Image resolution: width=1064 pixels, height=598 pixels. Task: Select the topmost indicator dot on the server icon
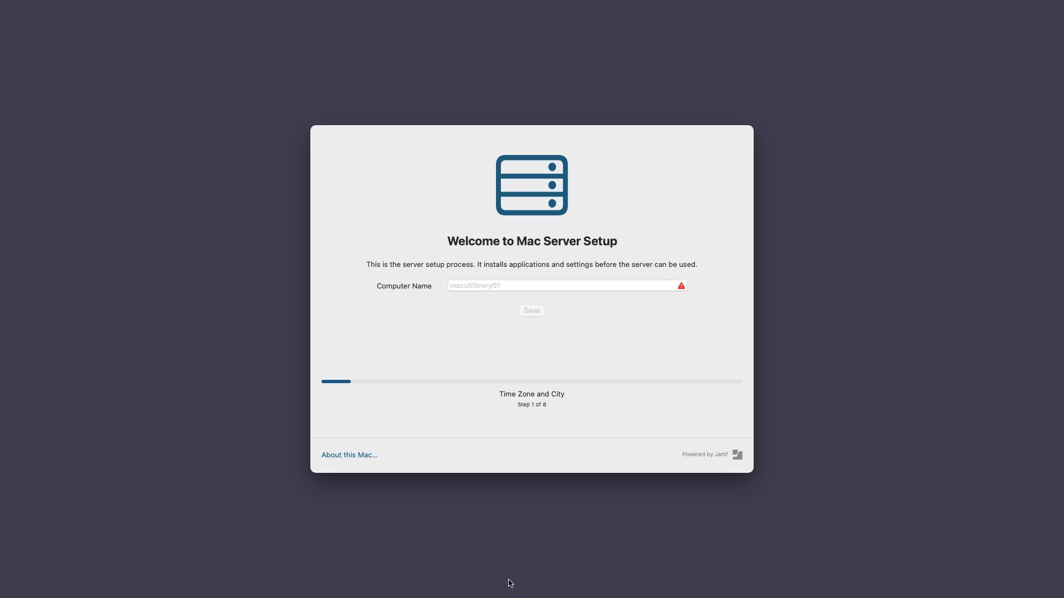(553, 167)
